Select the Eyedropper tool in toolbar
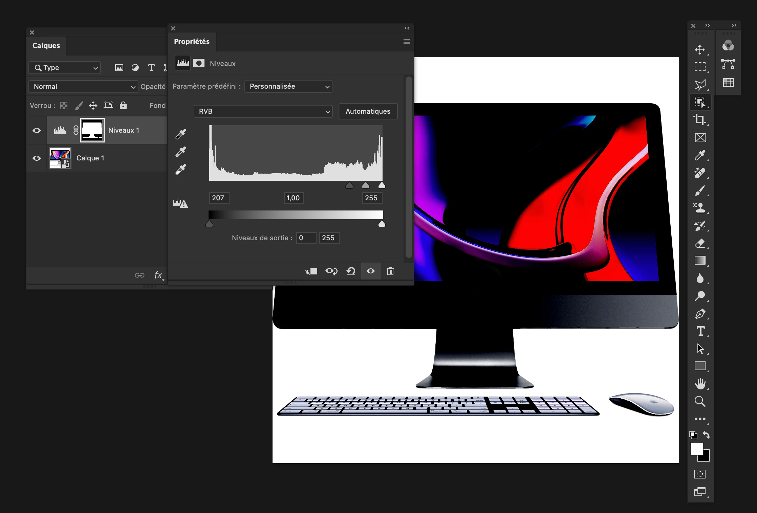The height and width of the screenshot is (513, 757). [700, 155]
